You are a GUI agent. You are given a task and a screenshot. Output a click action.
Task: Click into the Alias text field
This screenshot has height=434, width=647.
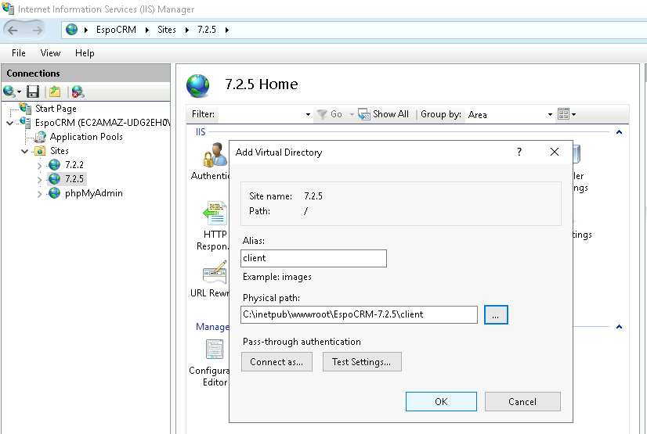[313, 258]
